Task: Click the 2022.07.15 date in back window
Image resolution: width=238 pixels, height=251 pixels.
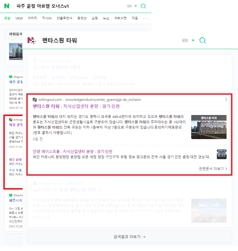Action: pyautogui.click(x=16, y=108)
